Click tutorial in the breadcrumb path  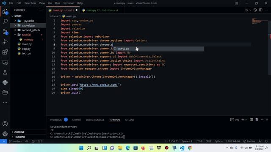pos(54,16)
